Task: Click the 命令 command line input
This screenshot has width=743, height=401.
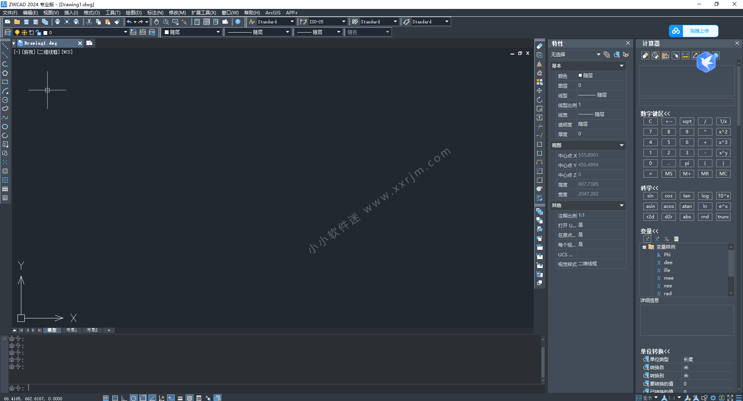Action: click(271, 388)
